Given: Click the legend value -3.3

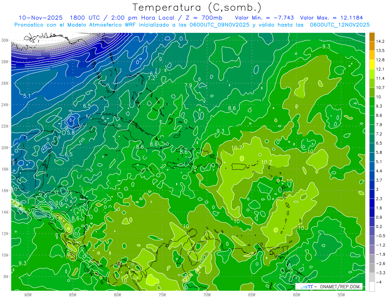Looking at the screenshot, I should 381,273.
